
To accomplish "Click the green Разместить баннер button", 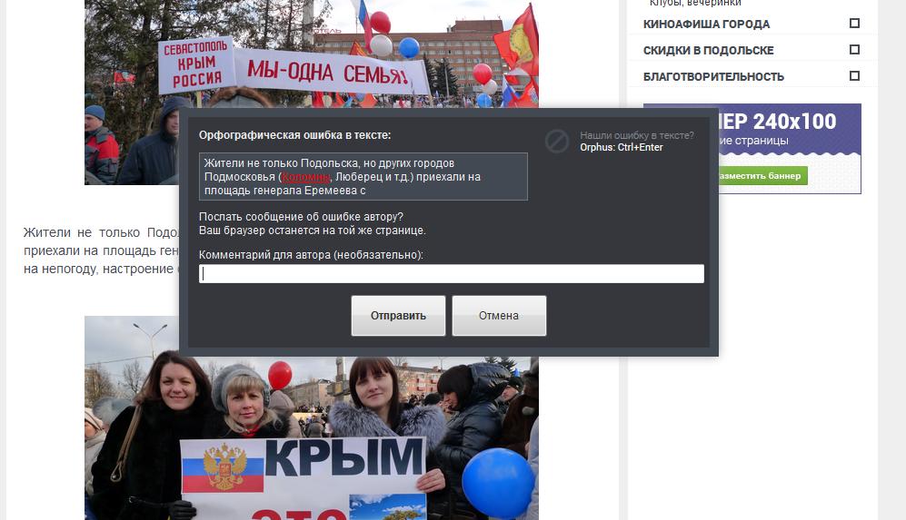I will coord(762,175).
